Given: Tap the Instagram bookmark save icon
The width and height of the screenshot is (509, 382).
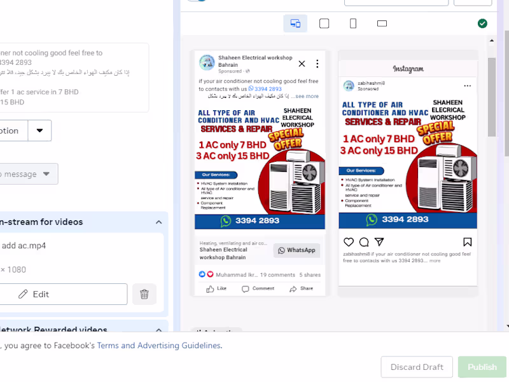Looking at the screenshot, I should pyautogui.click(x=467, y=242).
